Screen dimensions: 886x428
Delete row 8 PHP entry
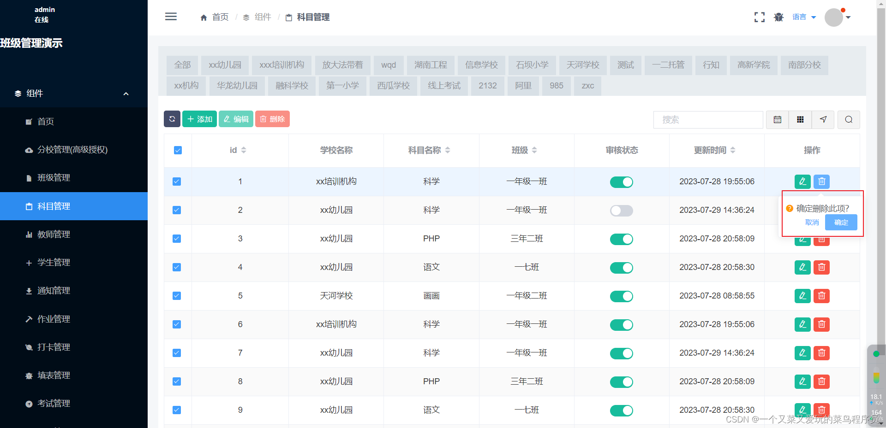(x=821, y=381)
